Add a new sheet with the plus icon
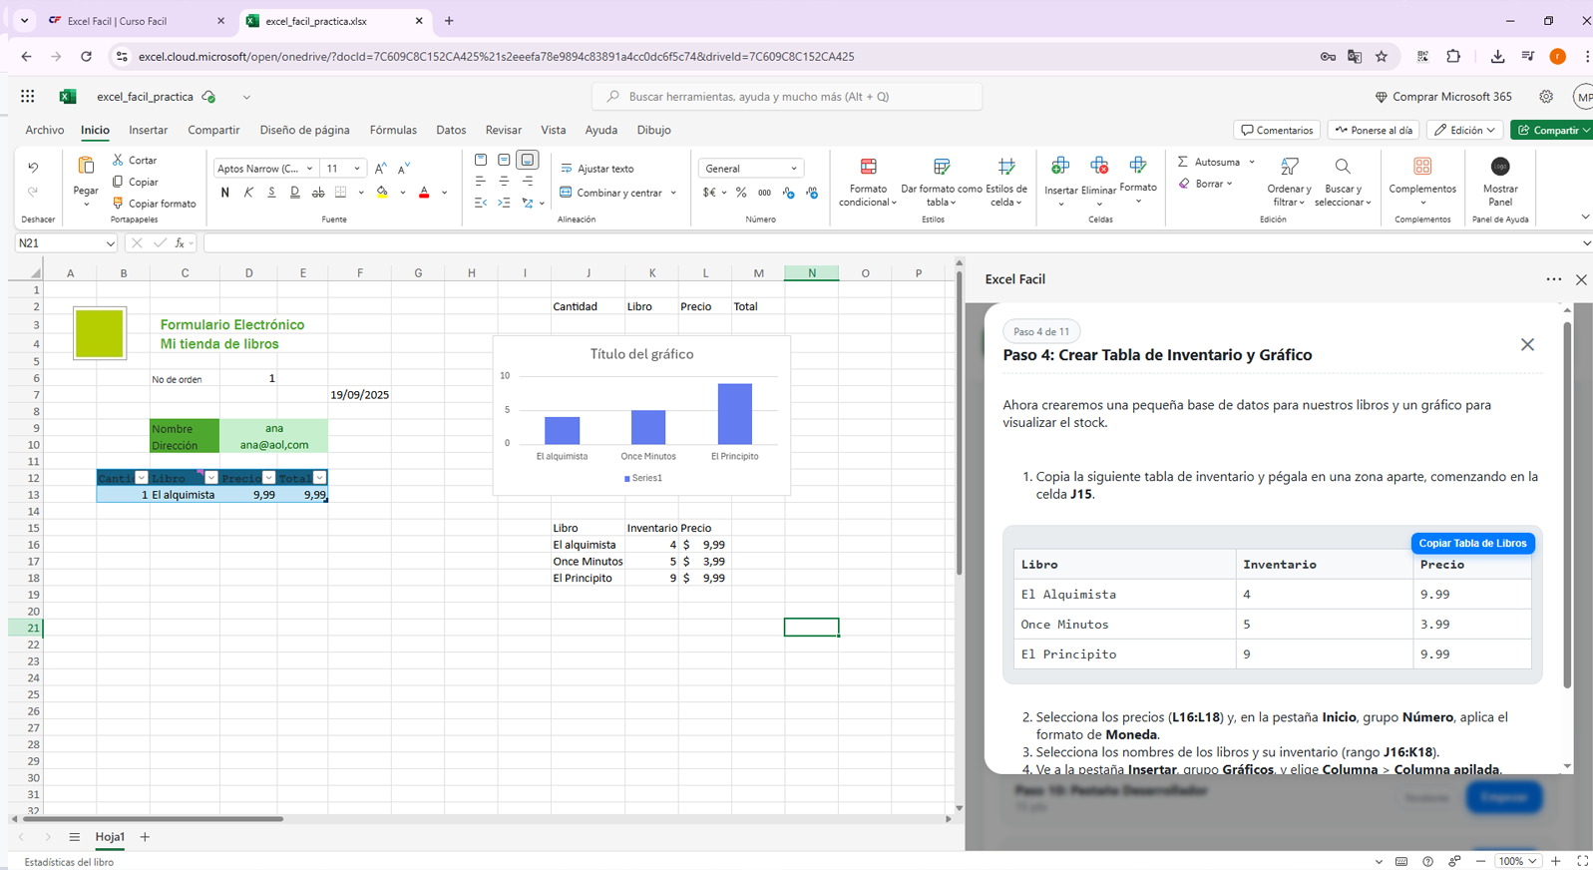1593x870 pixels. pyautogui.click(x=145, y=837)
